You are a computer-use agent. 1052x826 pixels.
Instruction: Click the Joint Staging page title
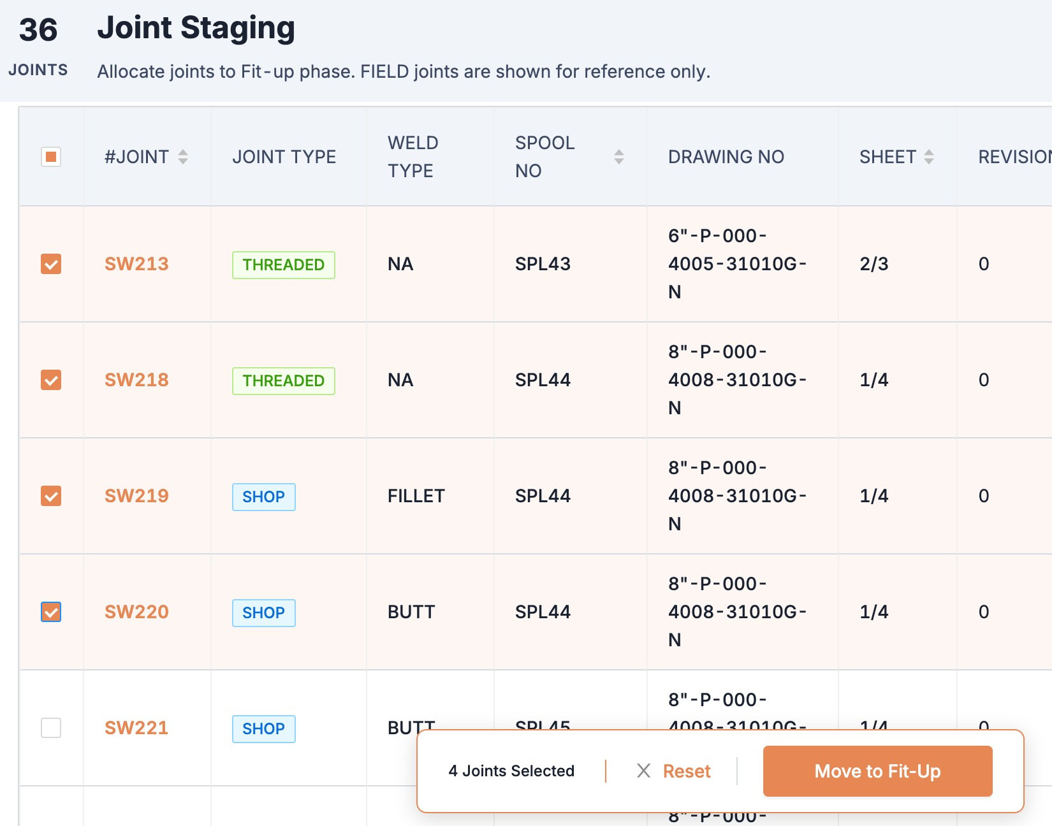point(196,28)
